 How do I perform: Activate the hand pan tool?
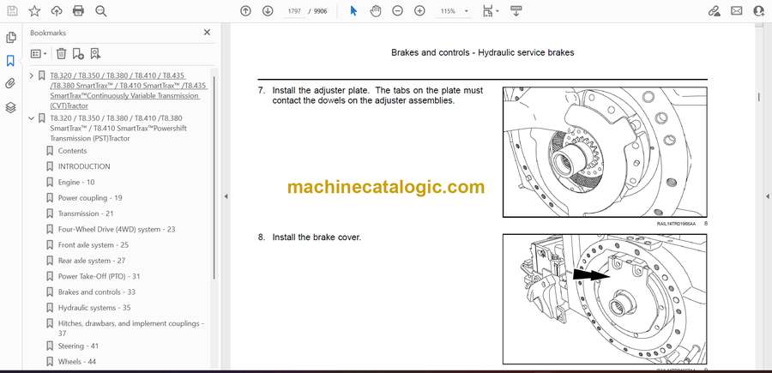pos(376,11)
